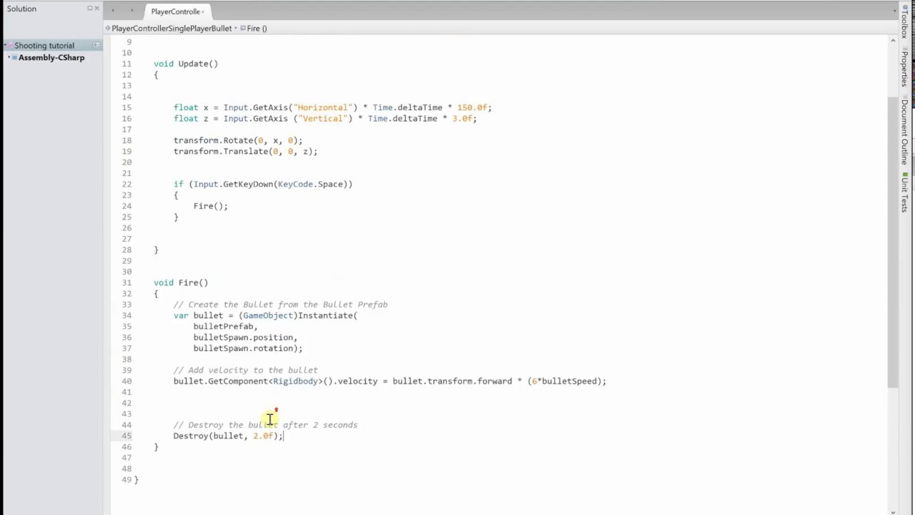
Task: Open the Document Outline side panel
Action: pos(904,132)
